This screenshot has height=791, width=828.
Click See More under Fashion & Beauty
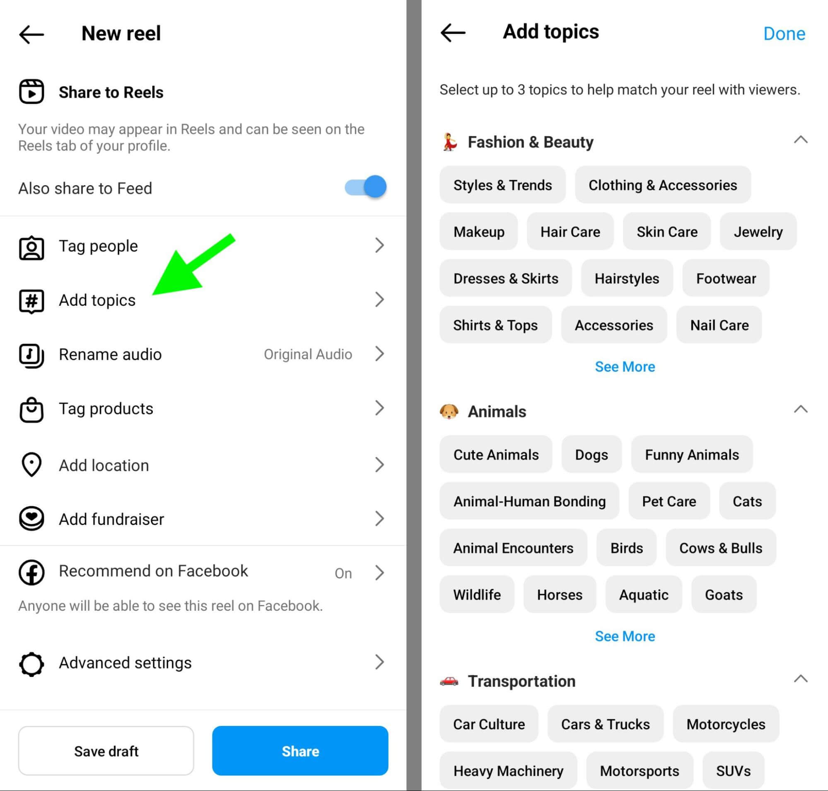624,366
